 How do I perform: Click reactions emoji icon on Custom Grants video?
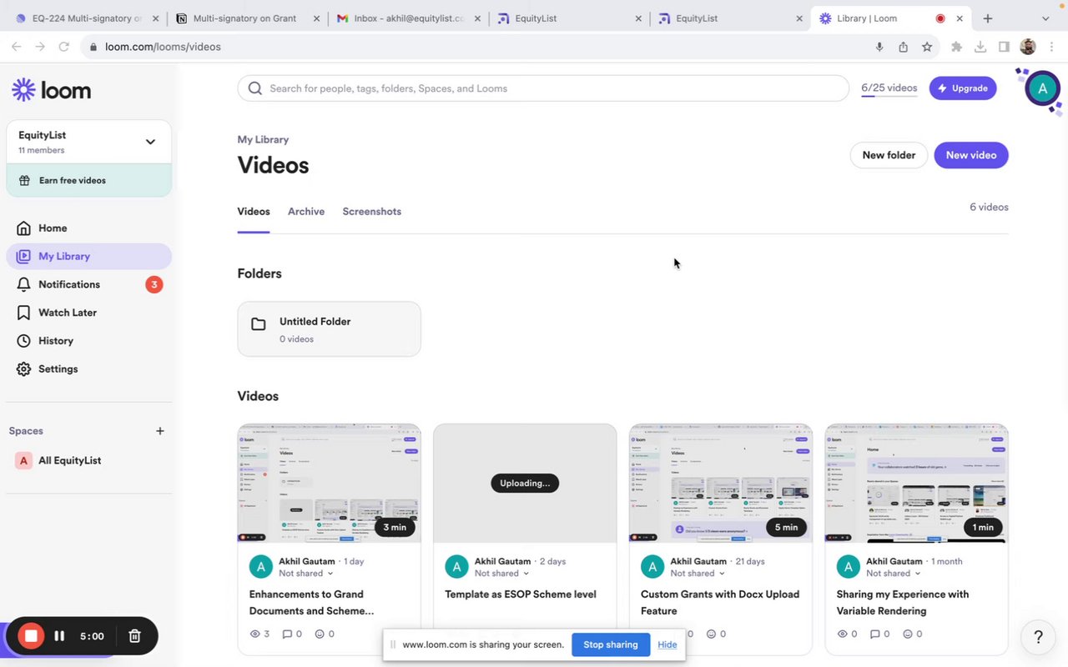point(711,634)
